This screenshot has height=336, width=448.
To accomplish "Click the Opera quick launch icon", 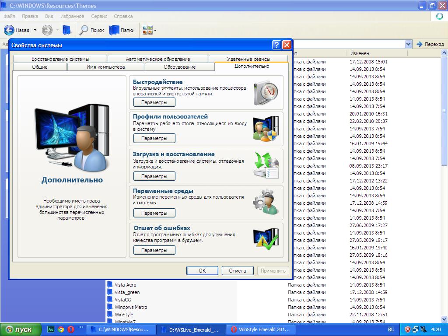I will (70, 329).
